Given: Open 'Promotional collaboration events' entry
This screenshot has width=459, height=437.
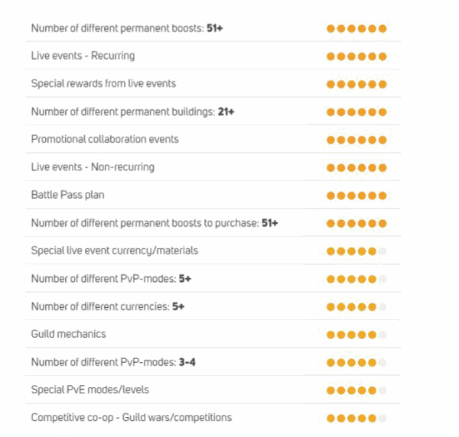Looking at the screenshot, I should click(x=105, y=139).
